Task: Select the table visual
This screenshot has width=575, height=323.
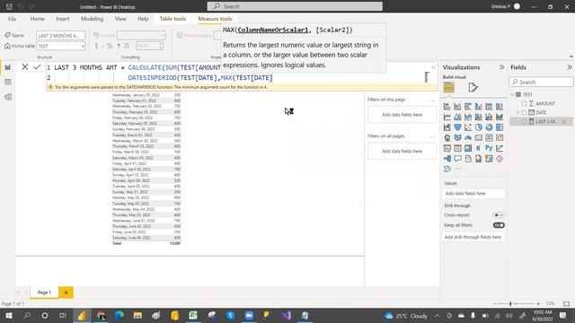Action: pyautogui.click(x=457, y=148)
